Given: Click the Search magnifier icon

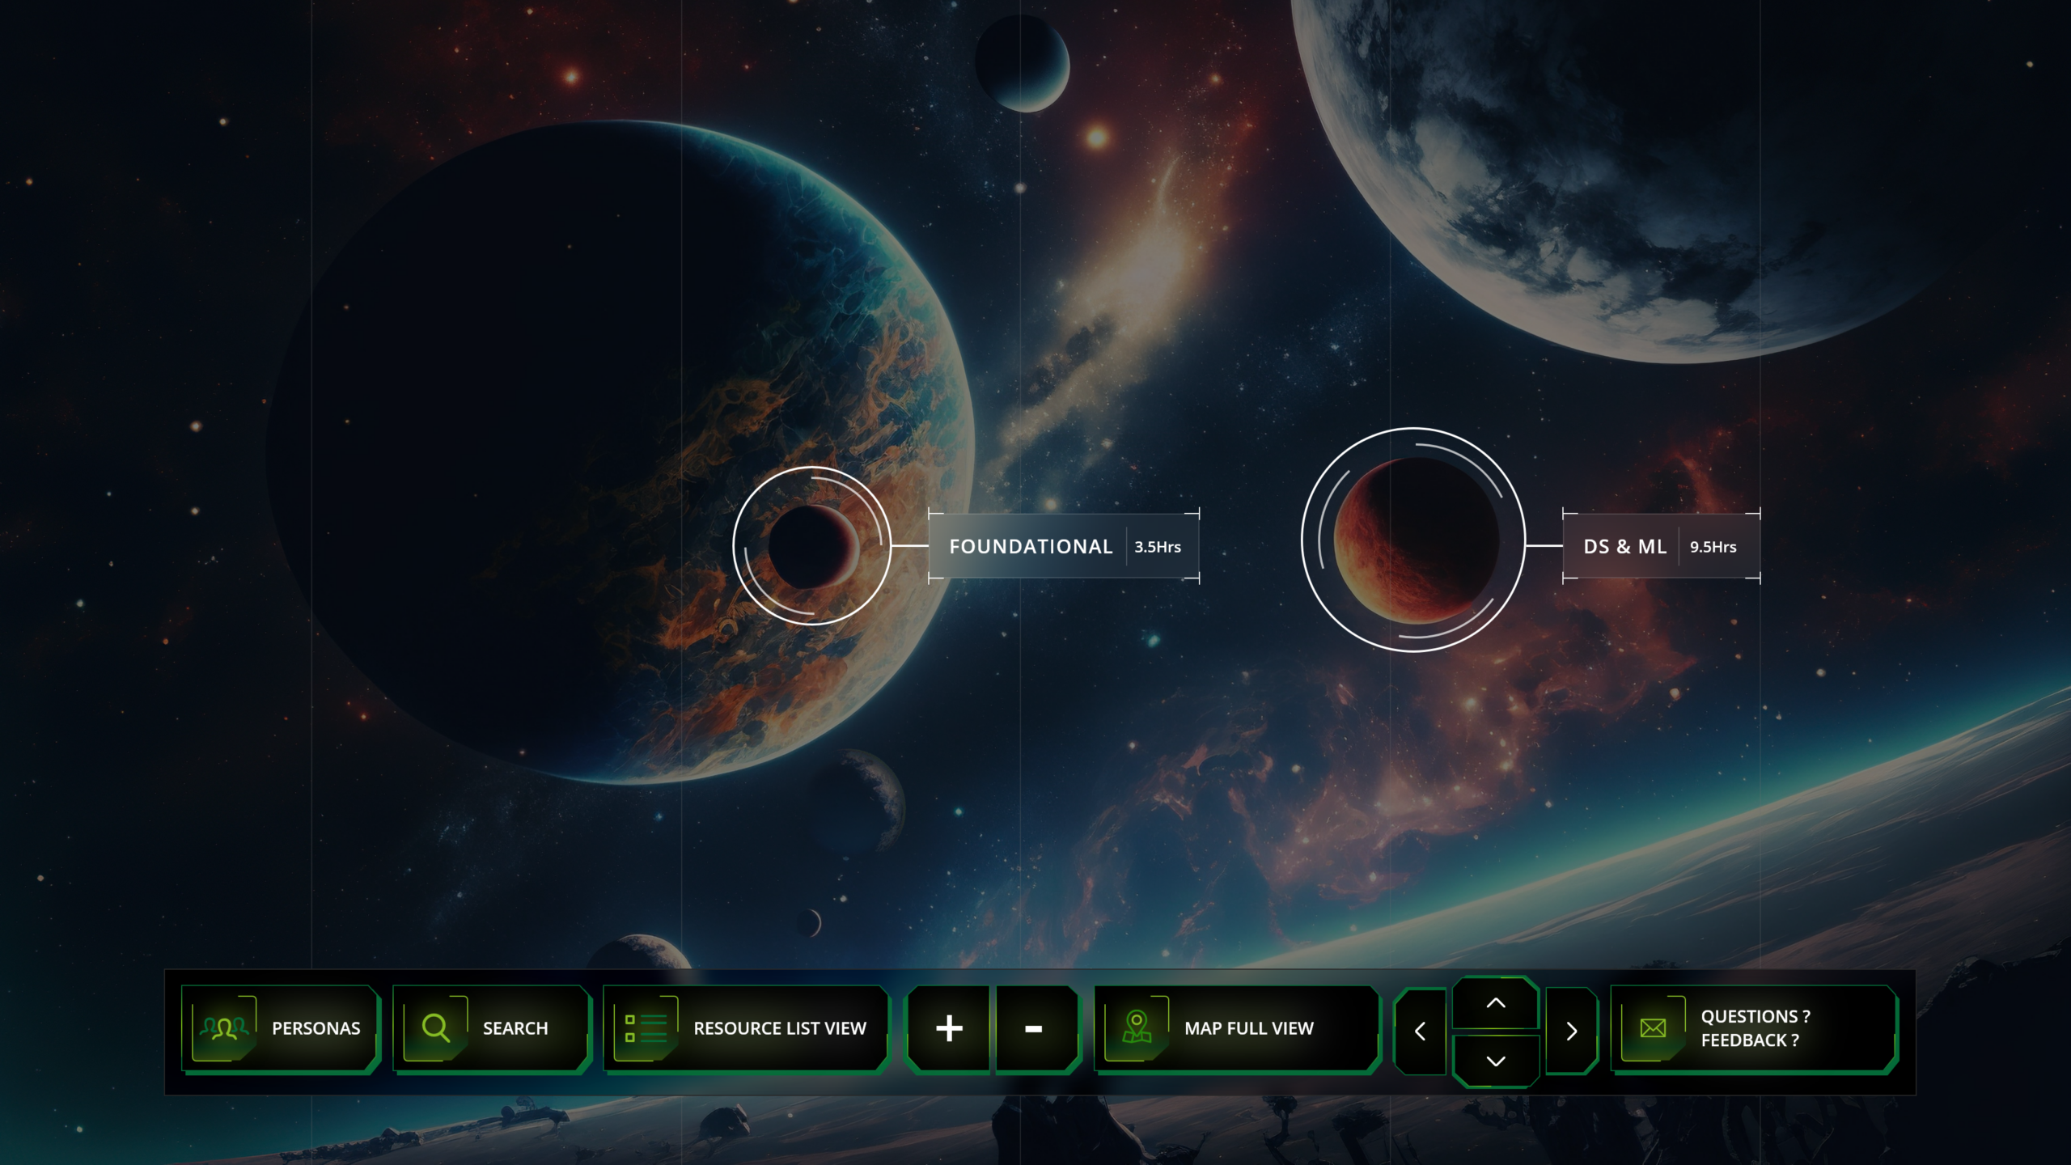Looking at the screenshot, I should [435, 1028].
